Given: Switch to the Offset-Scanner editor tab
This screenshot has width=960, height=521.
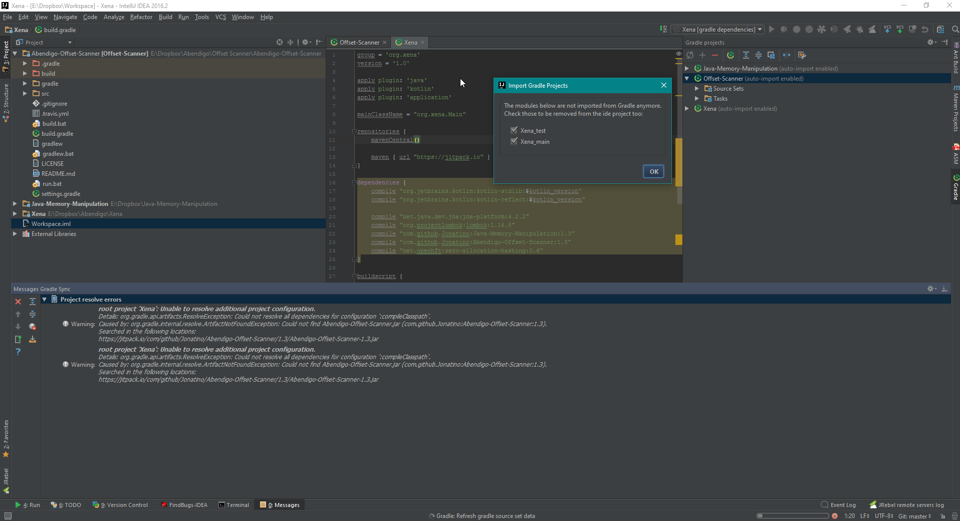Looking at the screenshot, I should 359,43.
